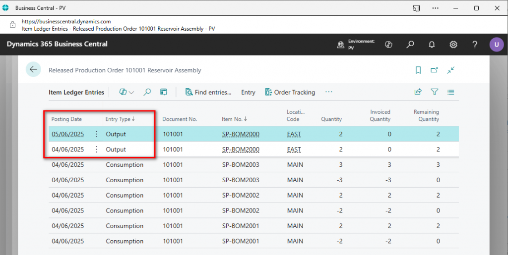Open page in new window
Screen dimensions: 508x255
tap(434, 70)
